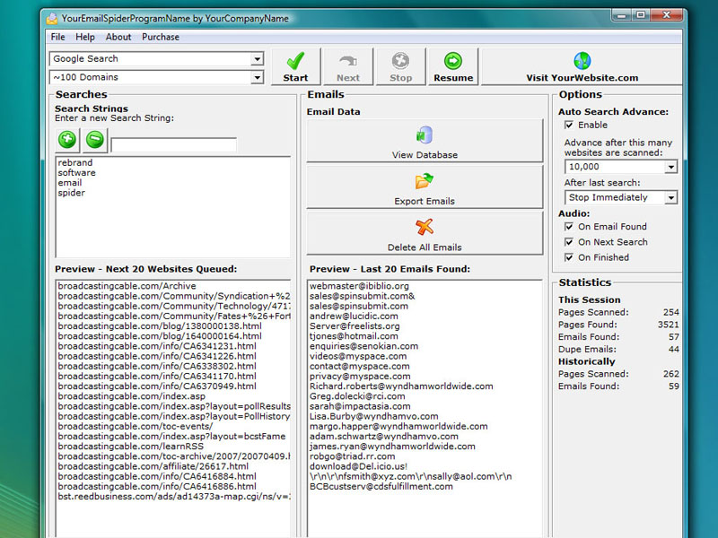Click the envelope app icon in title bar
Viewport: 718px width, 538px height.
52,19
